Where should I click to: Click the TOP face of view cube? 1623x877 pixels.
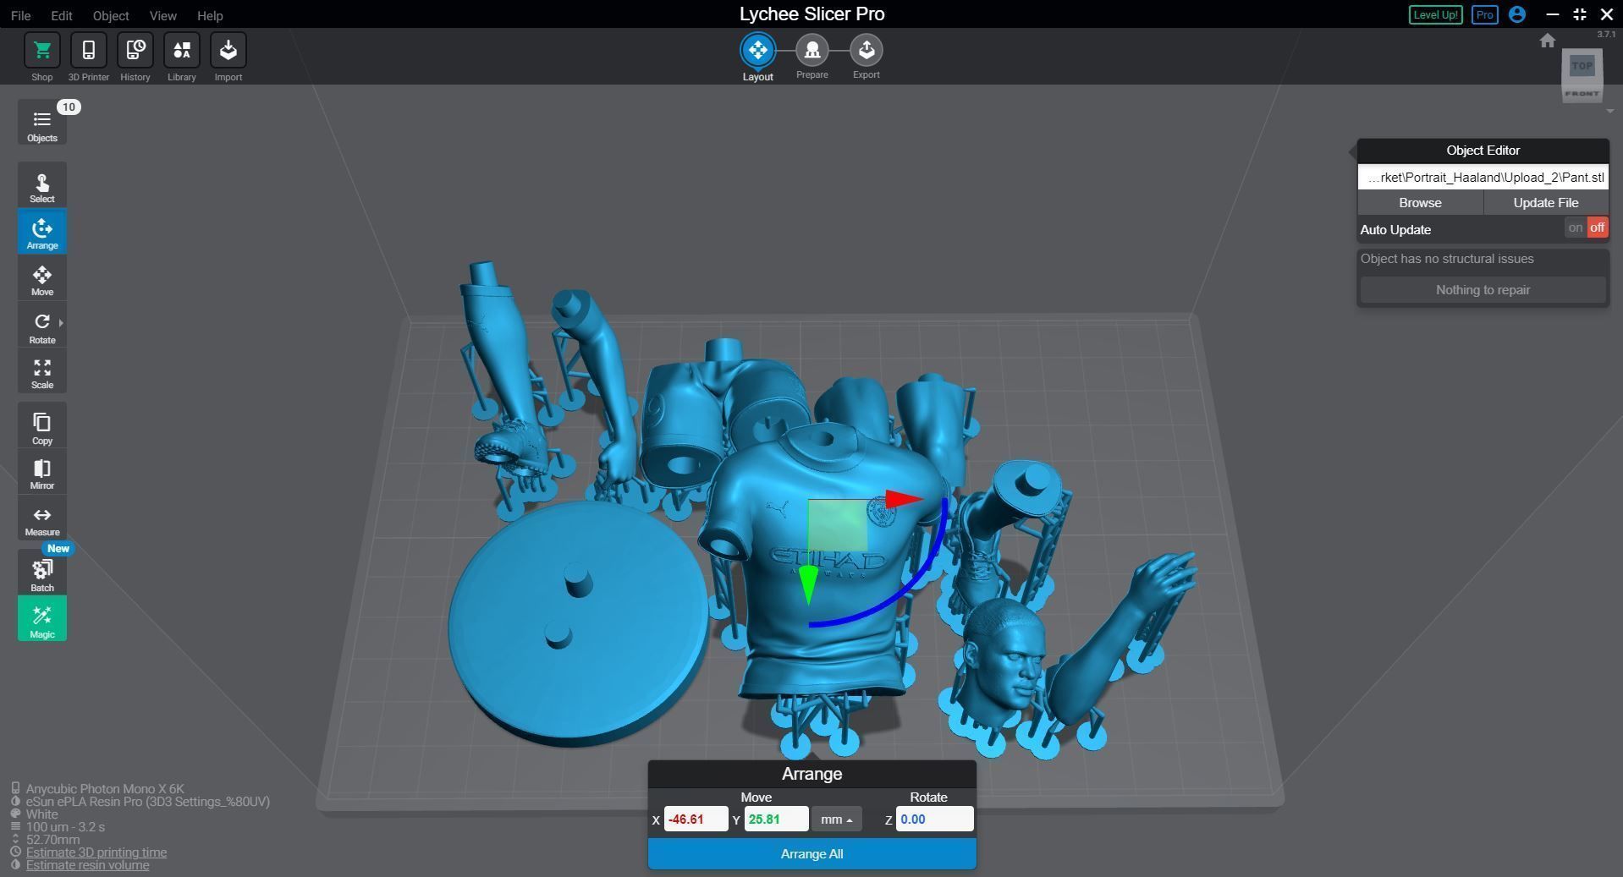(1582, 66)
